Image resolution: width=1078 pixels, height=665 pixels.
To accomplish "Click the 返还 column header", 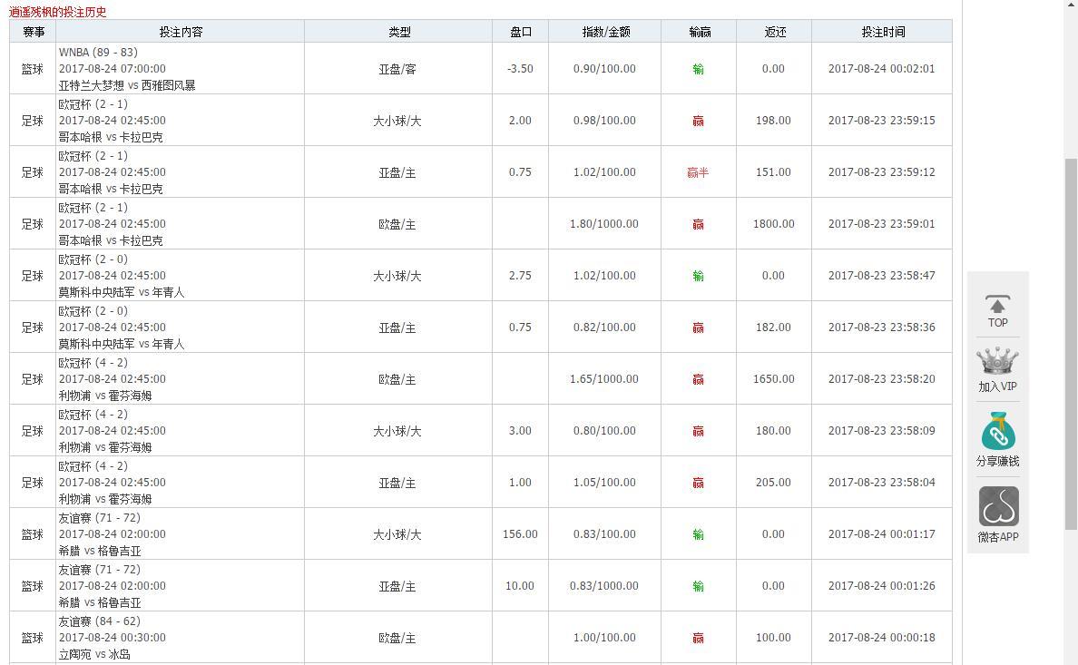I will point(774,32).
